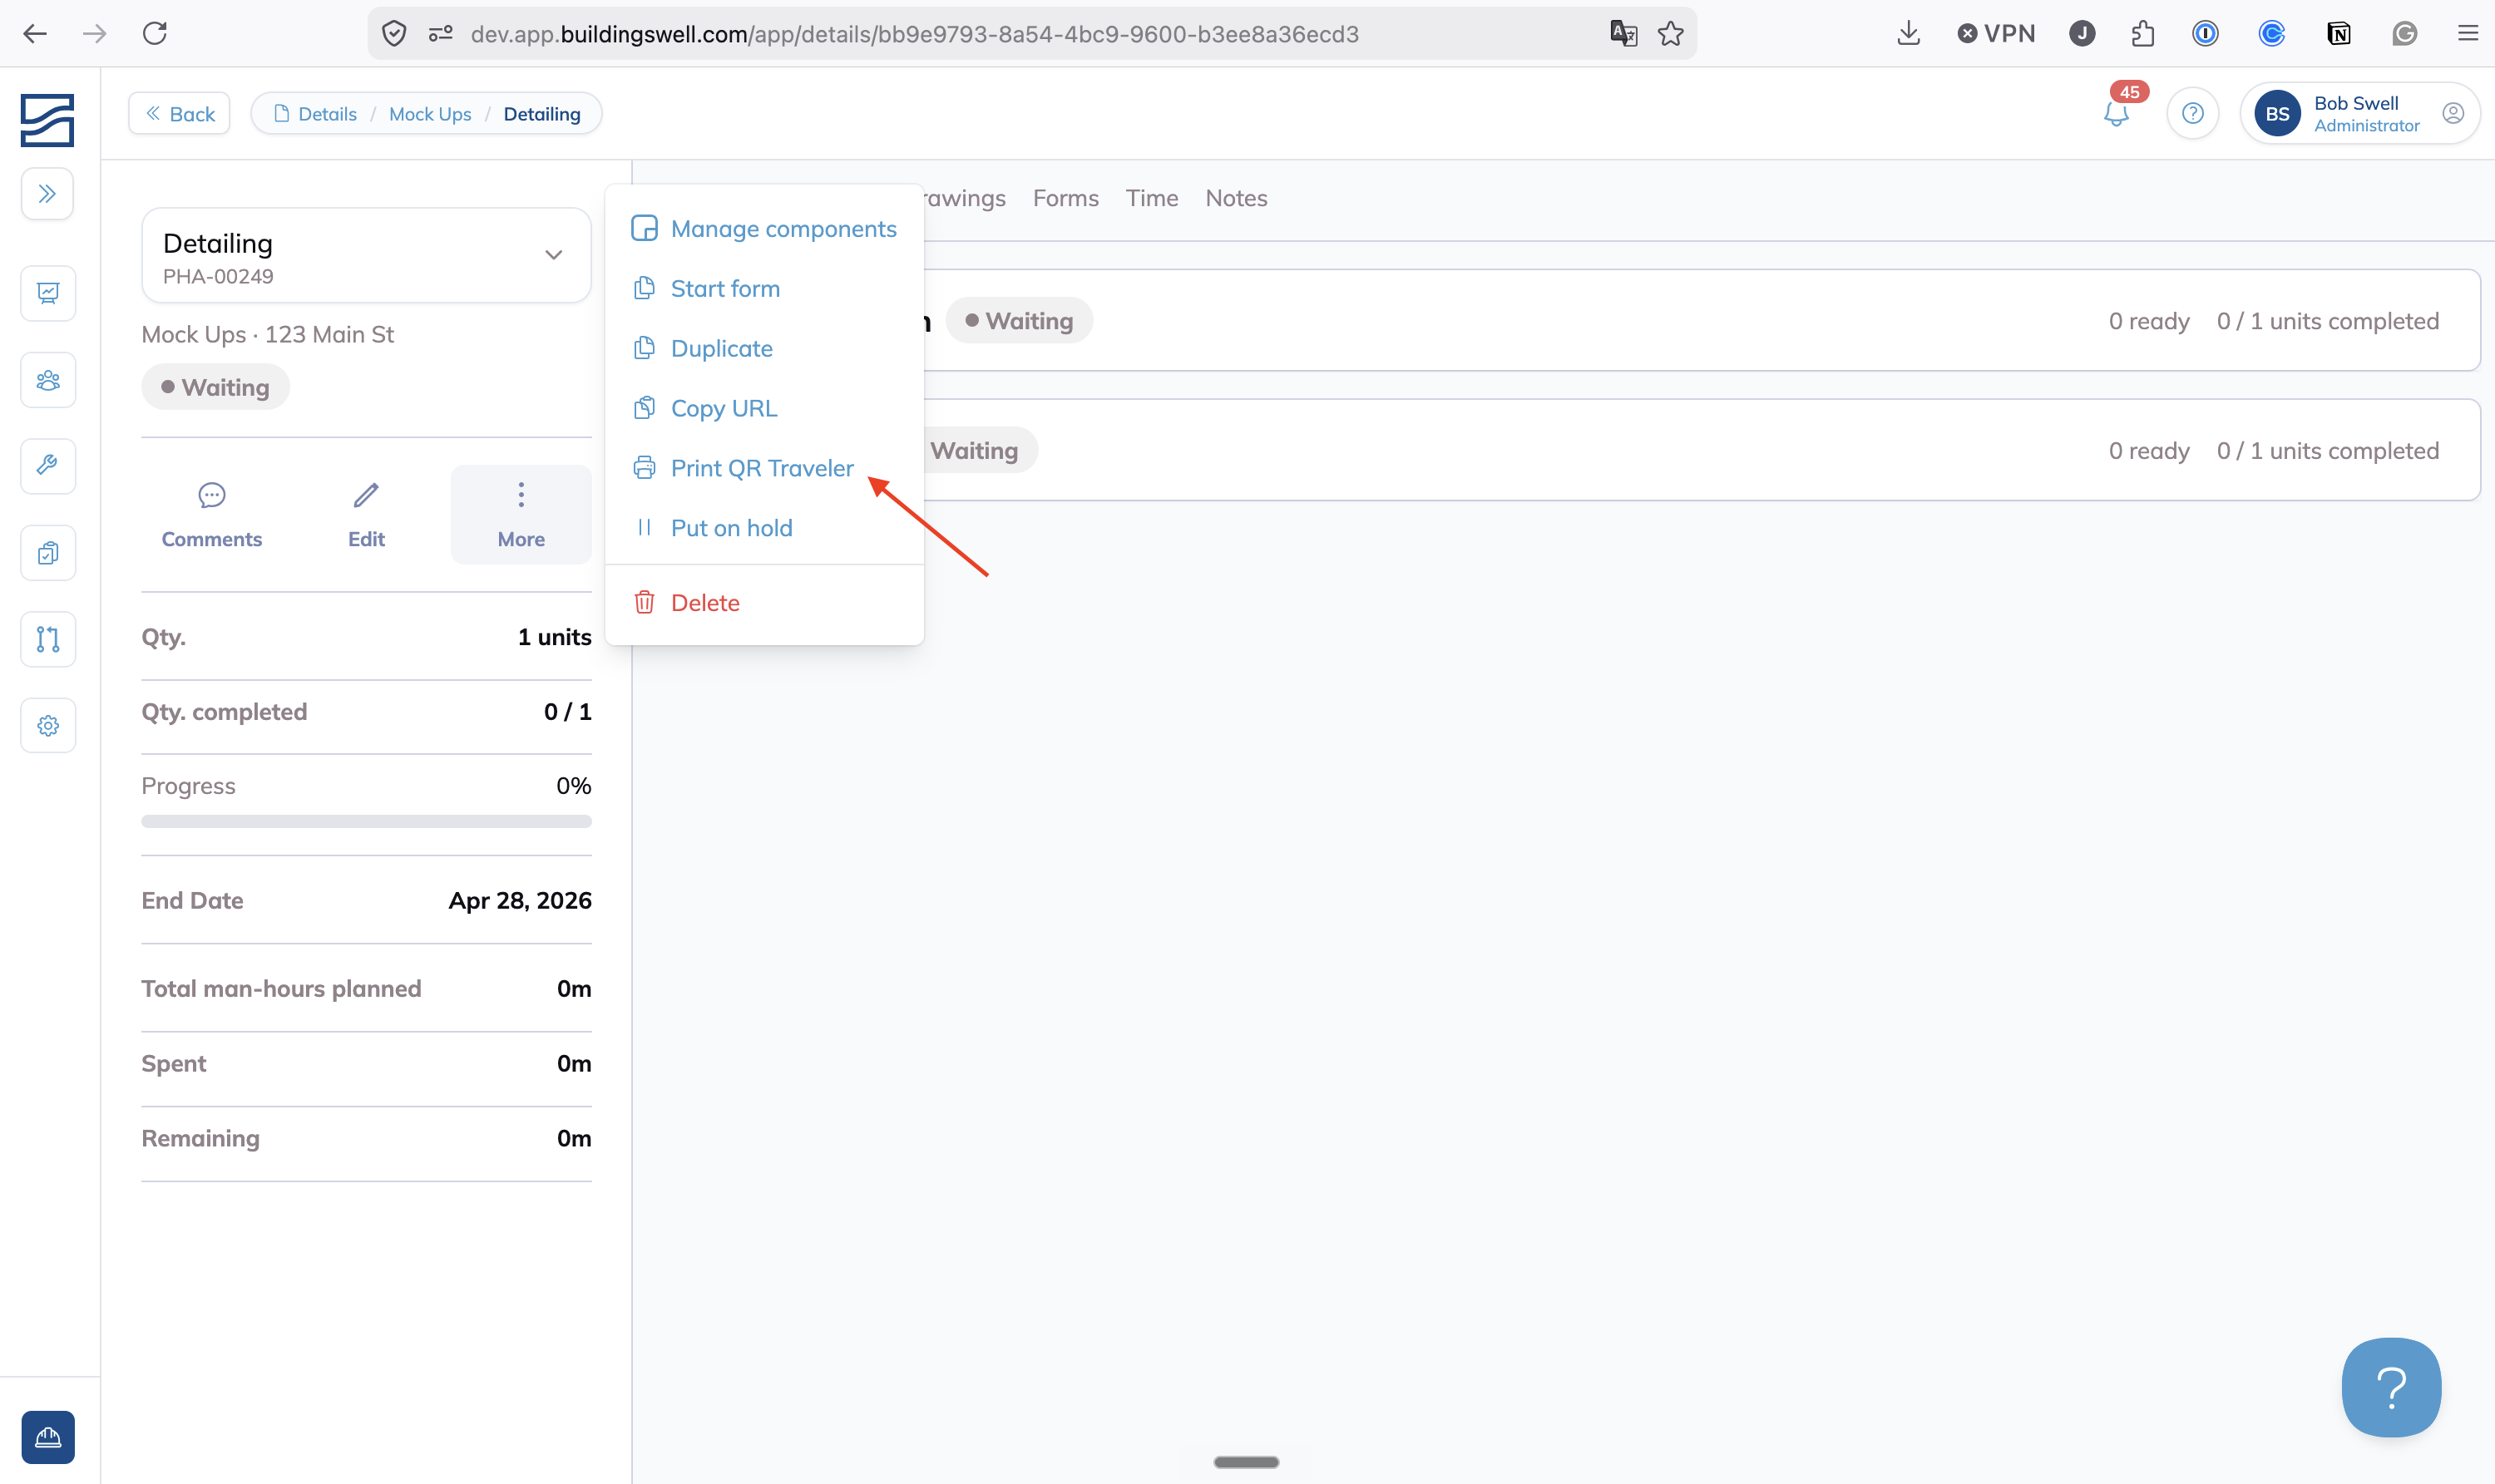The height and width of the screenshot is (1484, 2495).
Task: Open the clipboard forms sidebar icon
Action: (47, 553)
